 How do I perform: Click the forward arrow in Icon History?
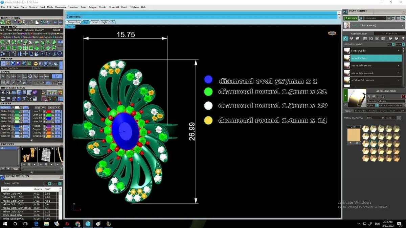(61, 22)
